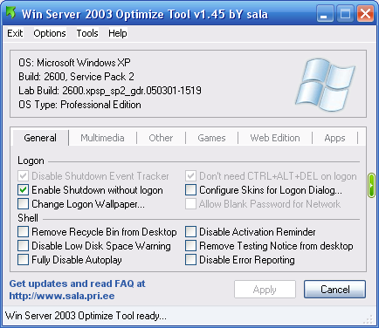Uncheck Enable Shutdown without logon
Viewport: 379px width, 328px height.
23,190
